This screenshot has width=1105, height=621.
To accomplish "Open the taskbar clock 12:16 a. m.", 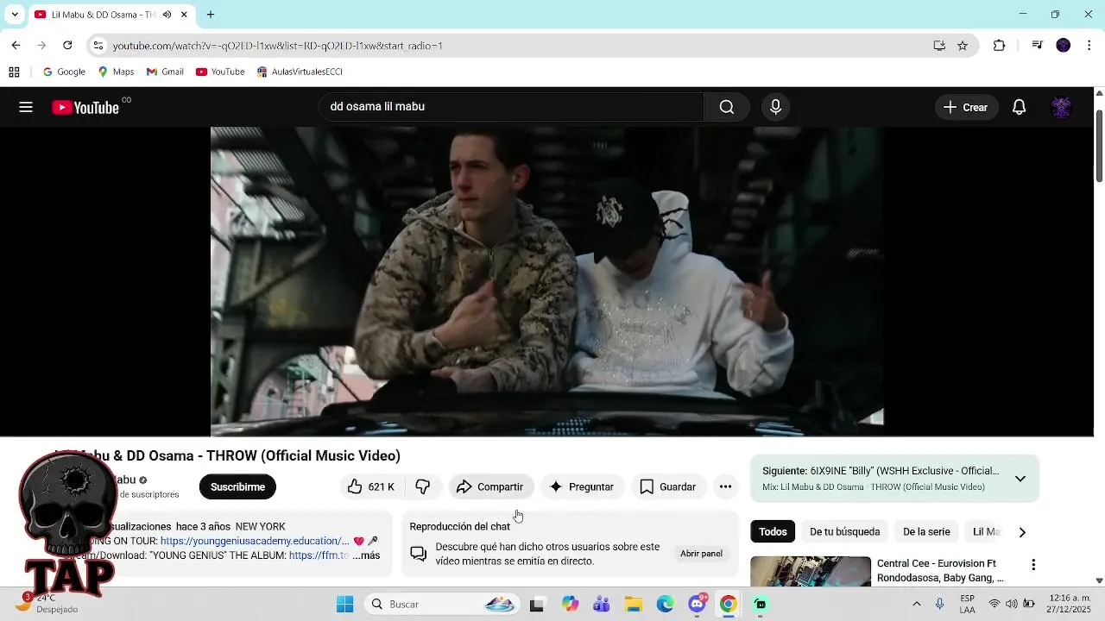I will (x=1068, y=604).
